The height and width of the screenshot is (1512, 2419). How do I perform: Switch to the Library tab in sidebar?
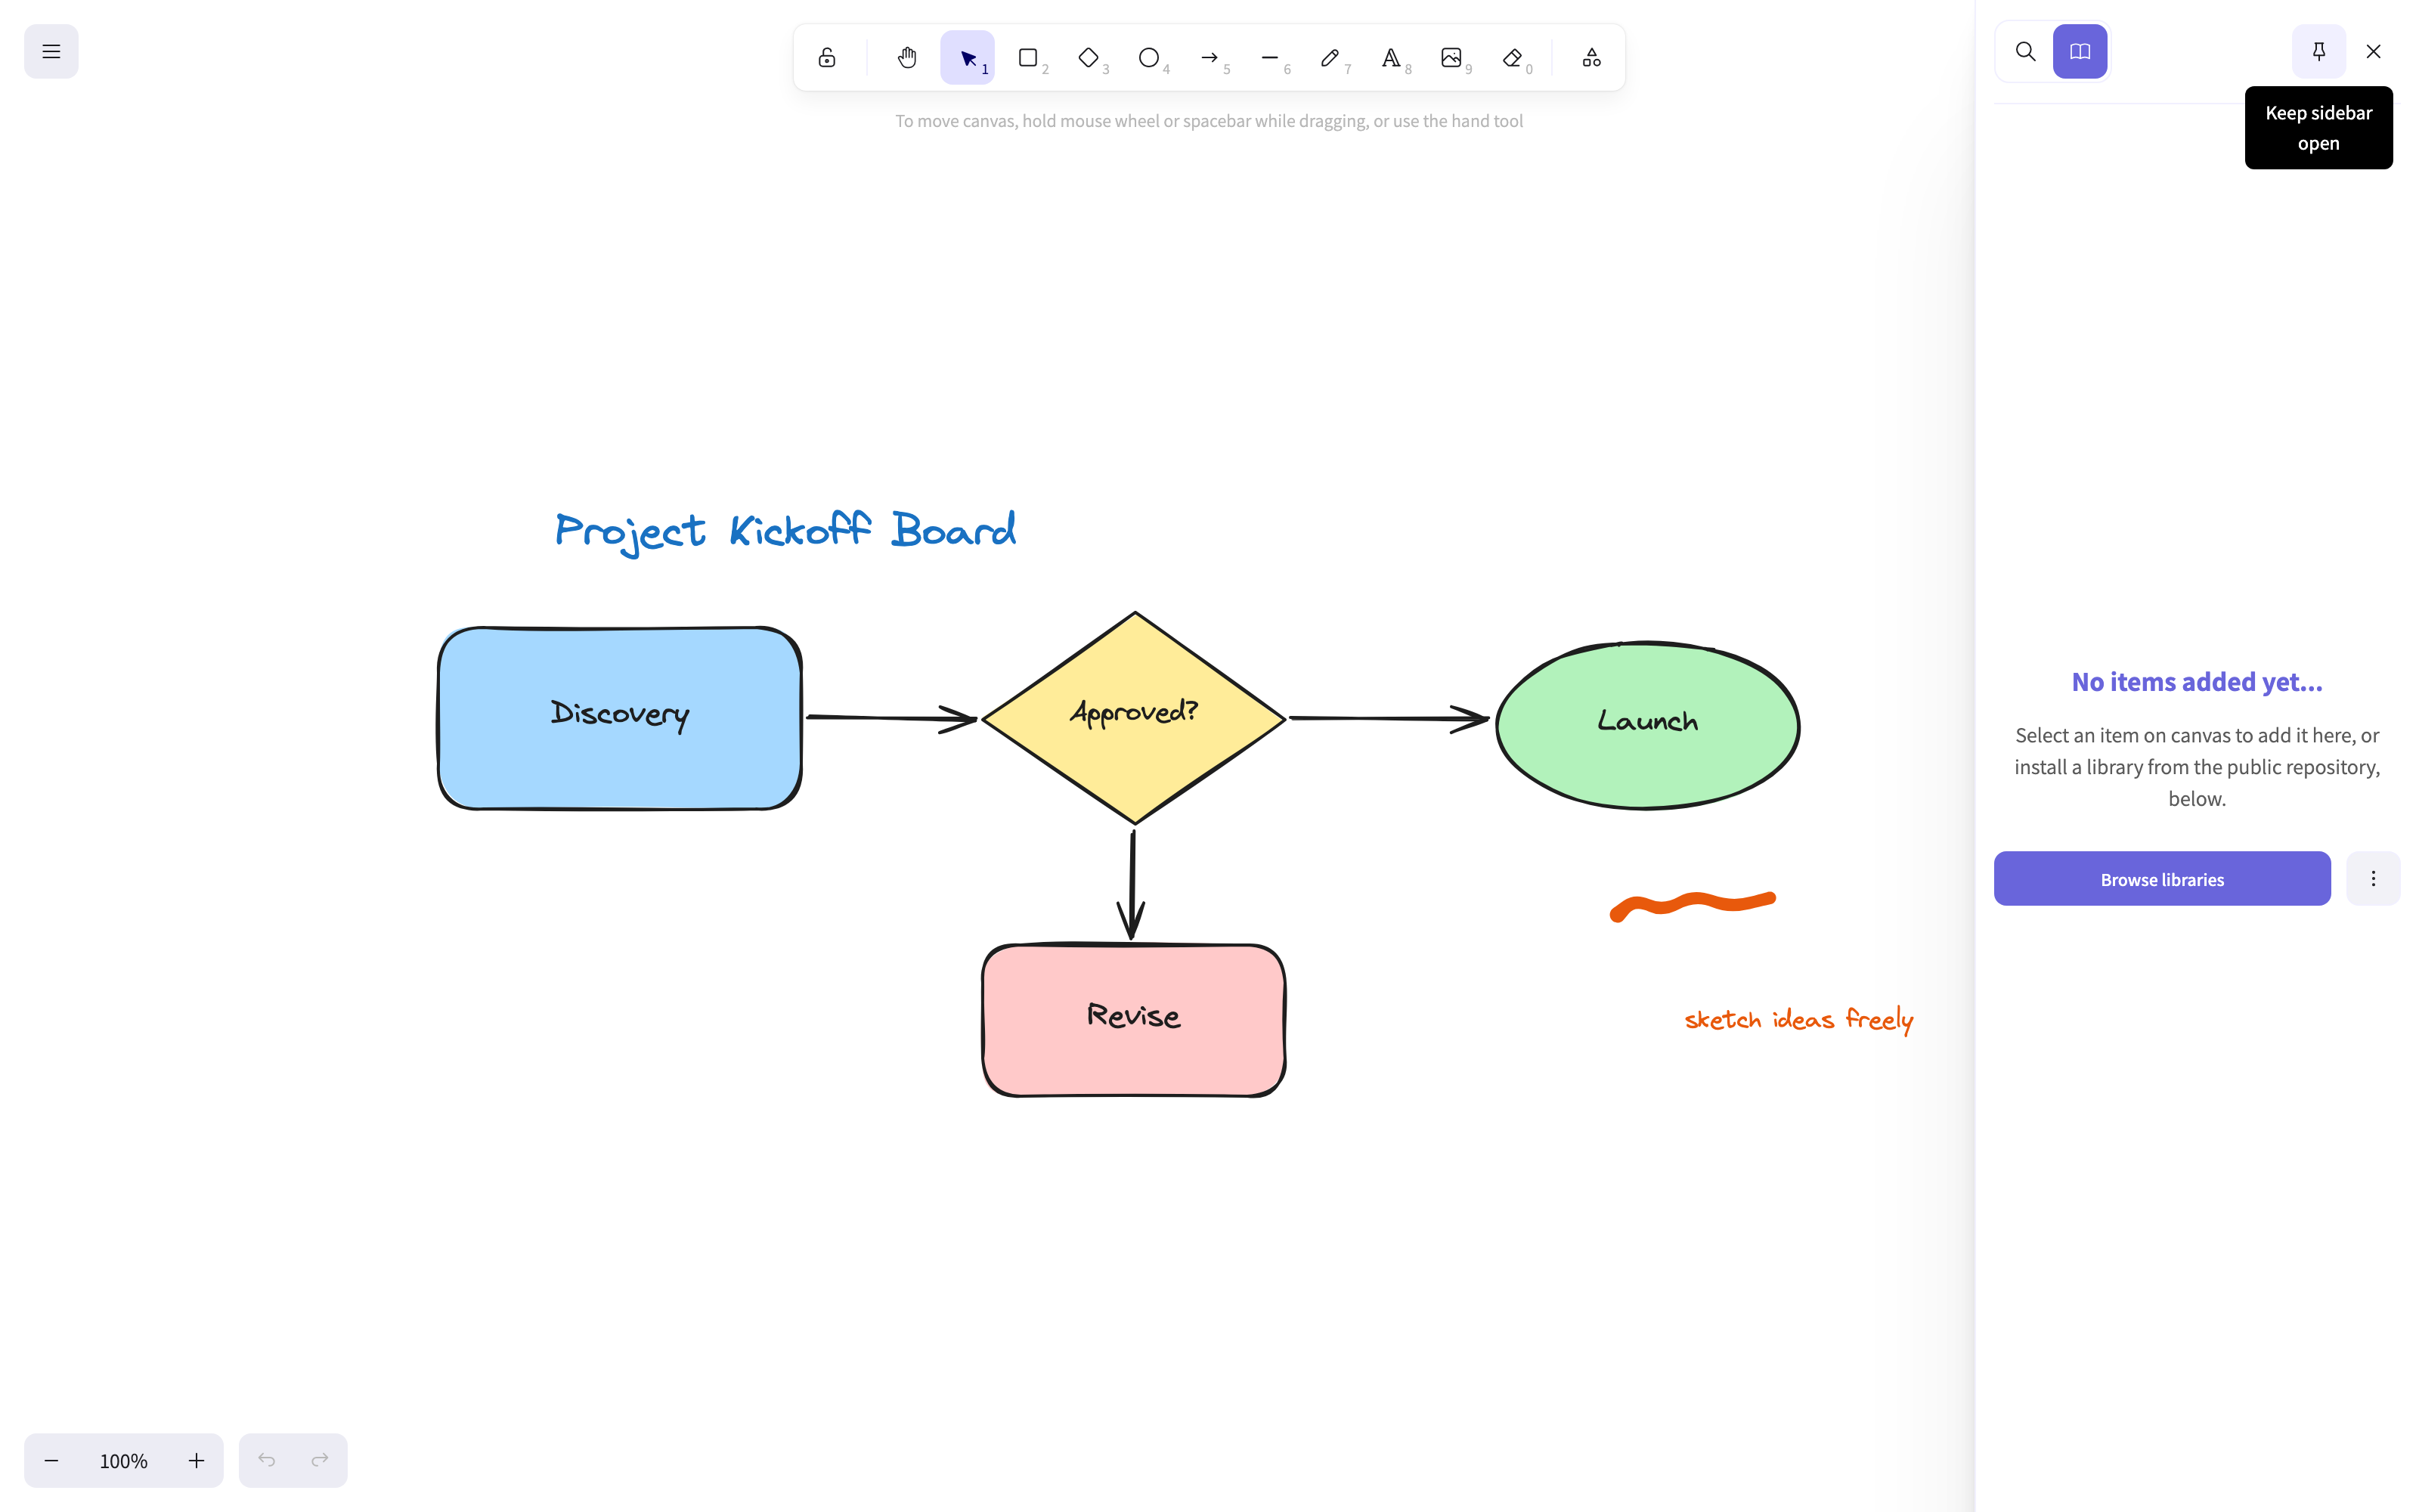click(x=2080, y=51)
